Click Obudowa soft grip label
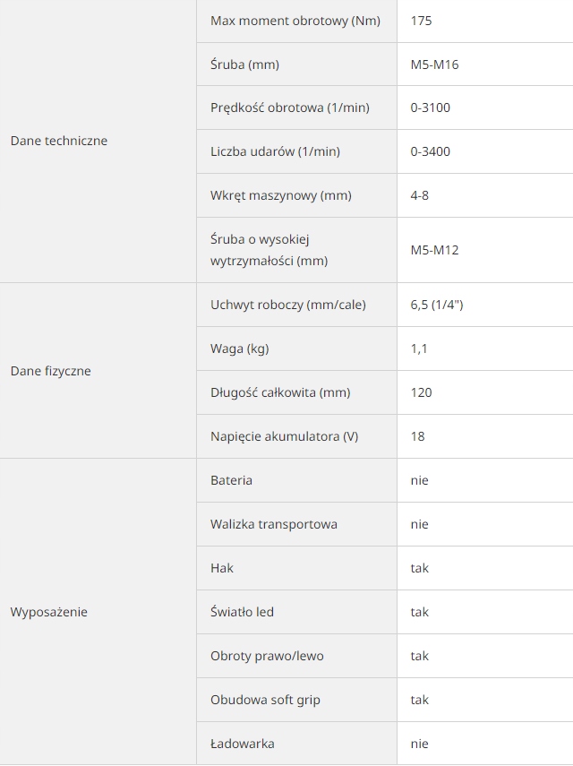 point(265,700)
